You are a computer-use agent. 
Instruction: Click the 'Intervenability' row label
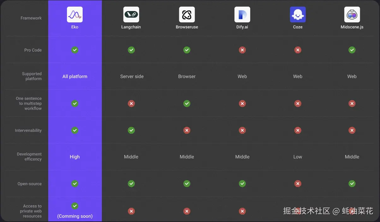point(28,131)
